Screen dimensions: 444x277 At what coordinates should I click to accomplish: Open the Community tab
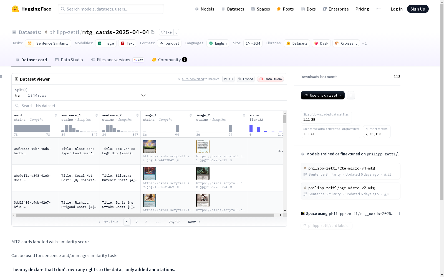(170, 60)
